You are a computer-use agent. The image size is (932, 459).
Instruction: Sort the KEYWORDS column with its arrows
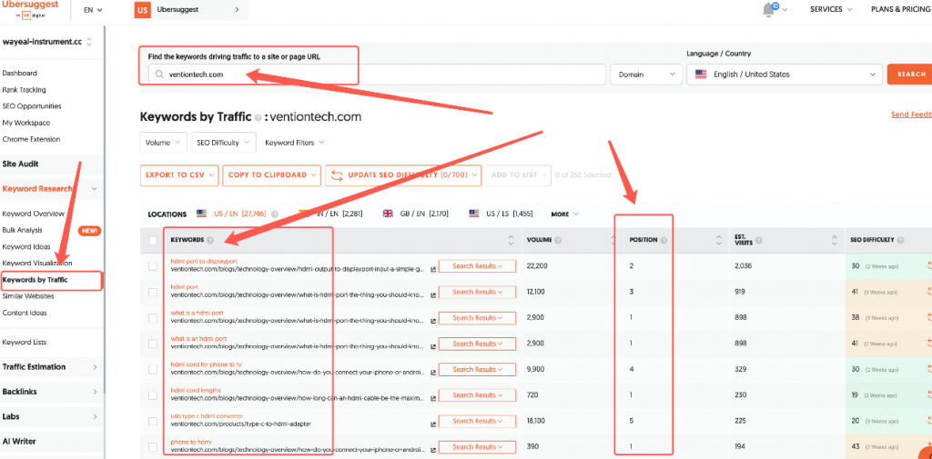coord(510,240)
